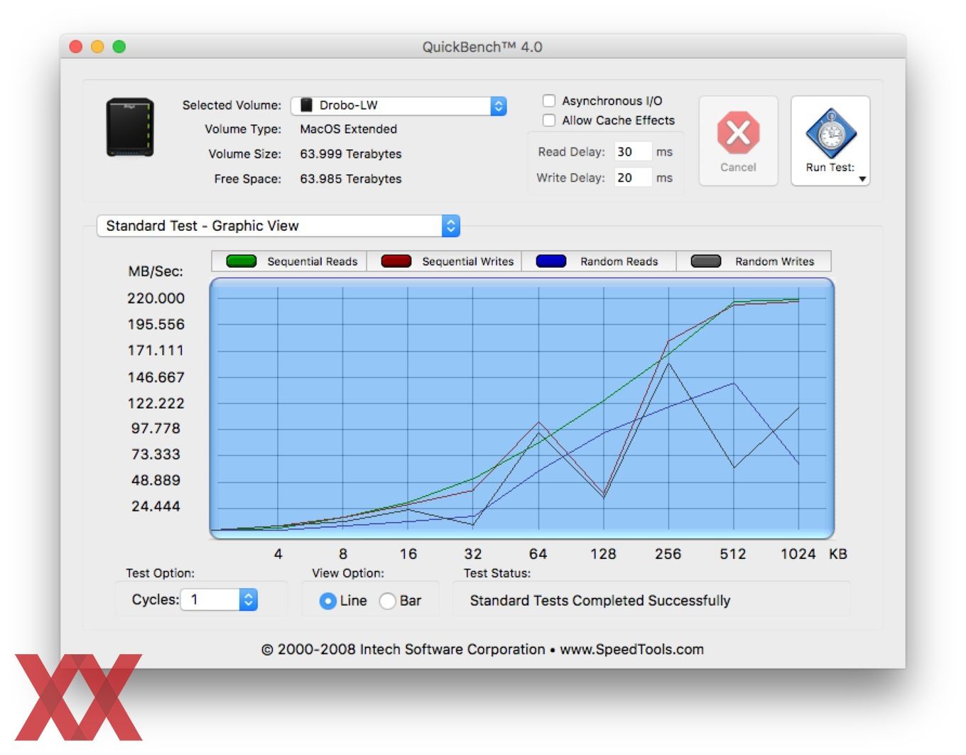Click the 220.000 MB/Sec axis label
This screenshot has width=966, height=755.
156,298
